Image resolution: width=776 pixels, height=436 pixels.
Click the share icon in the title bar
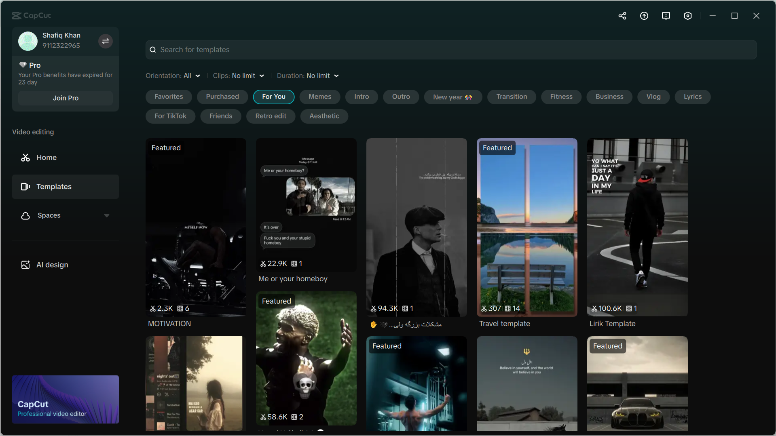(x=622, y=16)
